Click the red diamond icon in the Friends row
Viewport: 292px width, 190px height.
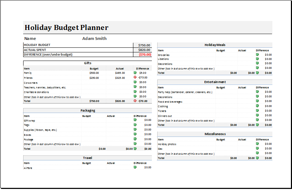[135, 77]
